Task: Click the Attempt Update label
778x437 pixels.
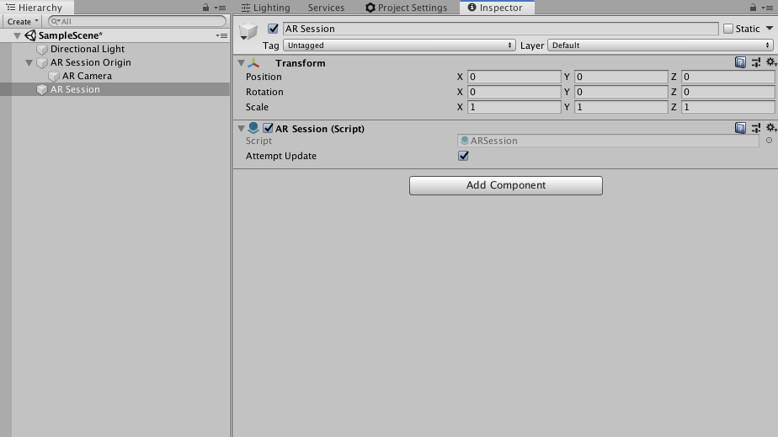Action: (281, 156)
